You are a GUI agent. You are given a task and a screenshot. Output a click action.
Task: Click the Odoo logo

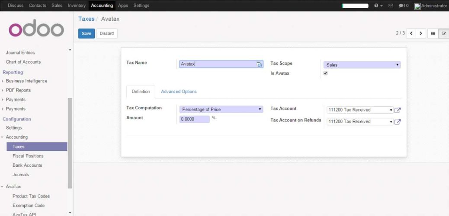(36, 29)
